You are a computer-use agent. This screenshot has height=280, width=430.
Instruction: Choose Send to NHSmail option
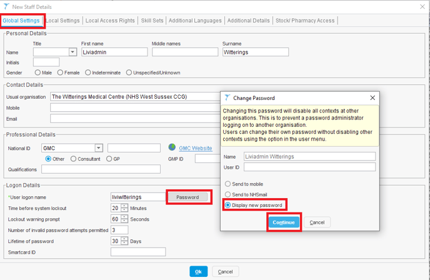(228, 195)
